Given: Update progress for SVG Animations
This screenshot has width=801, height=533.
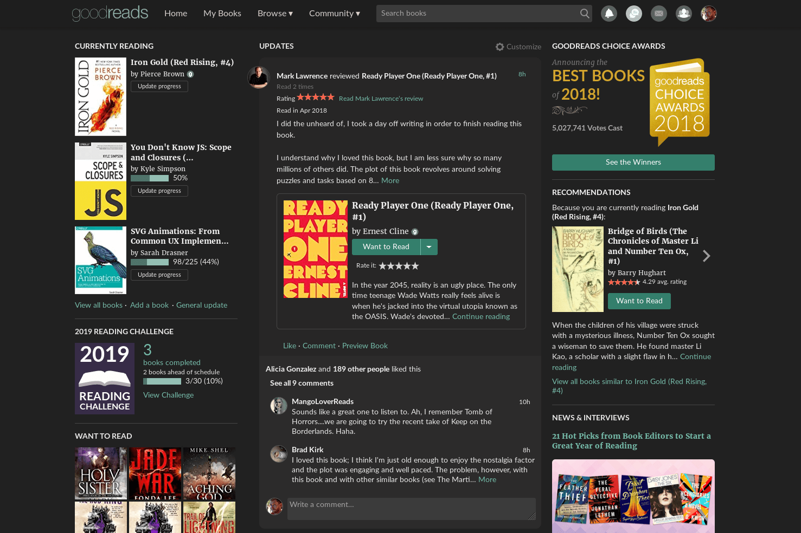Looking at the screenshot, I should pos(159,275).
